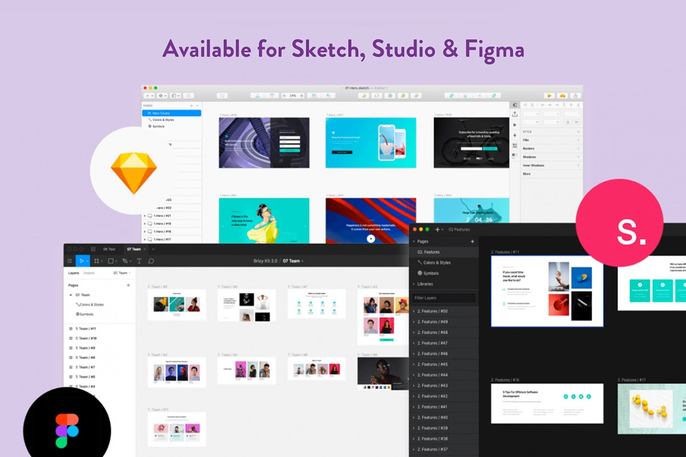Open the Assets tab in Figma's left panel
This screenshot has height=457, width=686.
[x=89, y=272]
